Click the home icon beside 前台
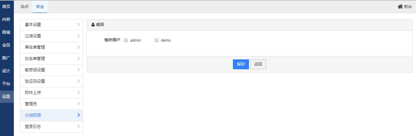416x136 pixels. point(400,6)
